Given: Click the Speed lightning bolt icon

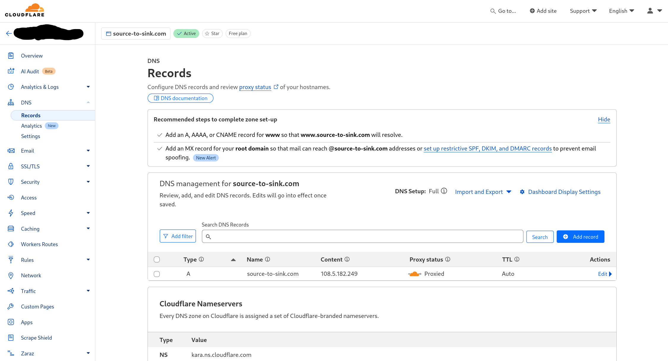Looking at the screenshot, I should pyautogui.click(x=11, y=213).
